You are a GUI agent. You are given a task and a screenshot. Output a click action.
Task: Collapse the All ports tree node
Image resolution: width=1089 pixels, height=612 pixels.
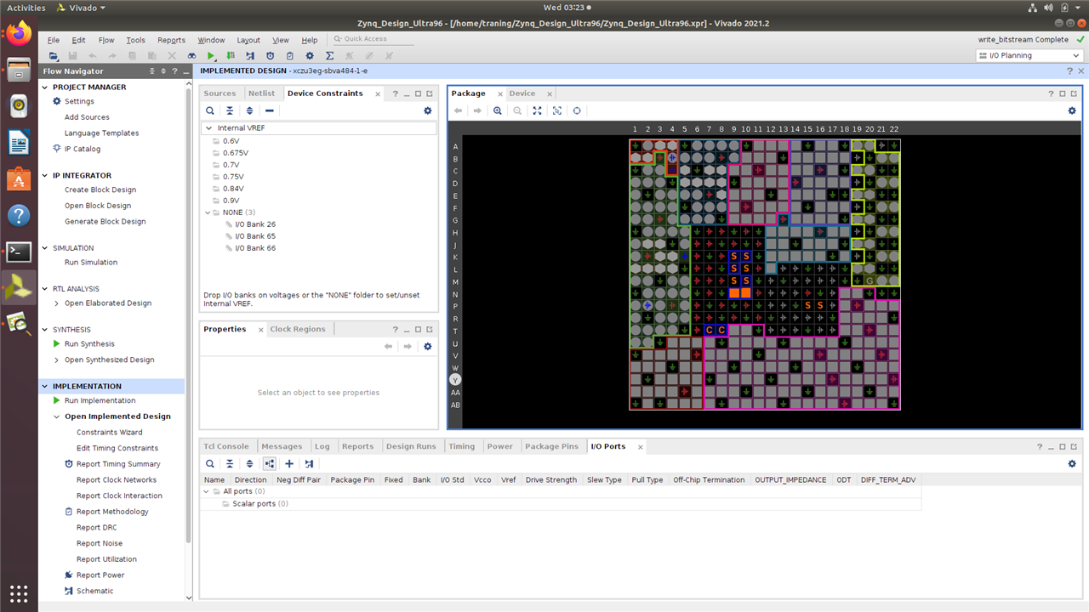point(206,491)
